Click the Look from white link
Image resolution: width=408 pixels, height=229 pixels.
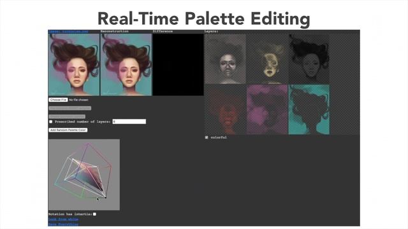tap(63, 219)
